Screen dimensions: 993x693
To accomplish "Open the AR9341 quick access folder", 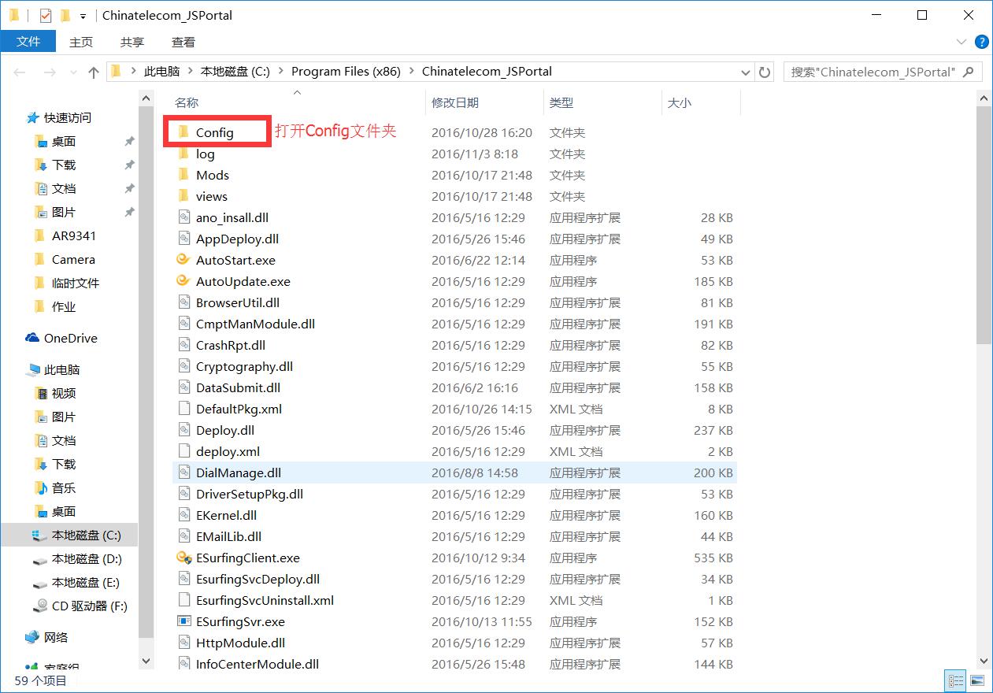I will pos(65,235).
